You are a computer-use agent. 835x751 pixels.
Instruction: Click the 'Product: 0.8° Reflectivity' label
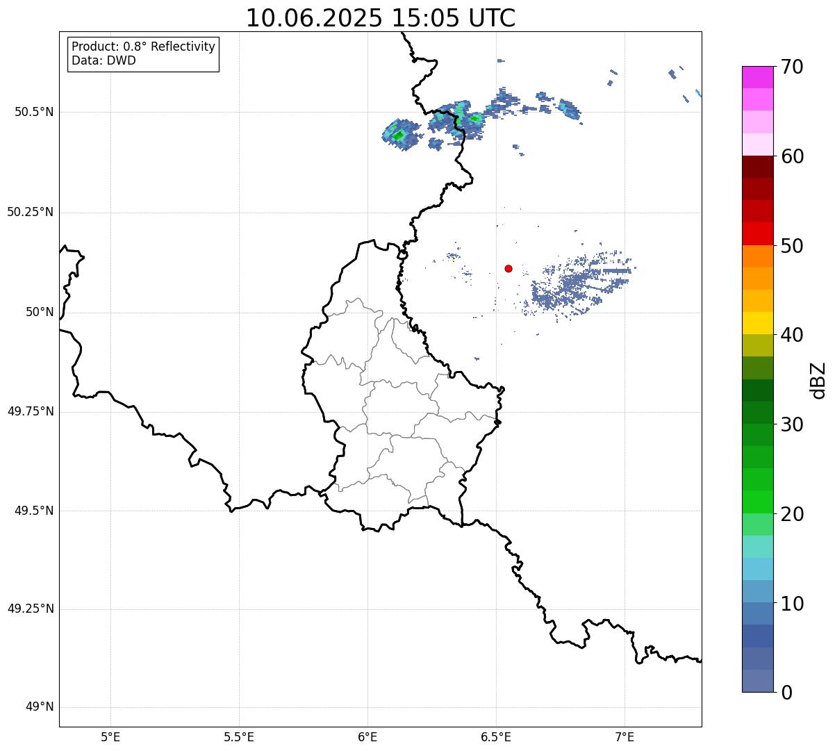click(144, 47)
